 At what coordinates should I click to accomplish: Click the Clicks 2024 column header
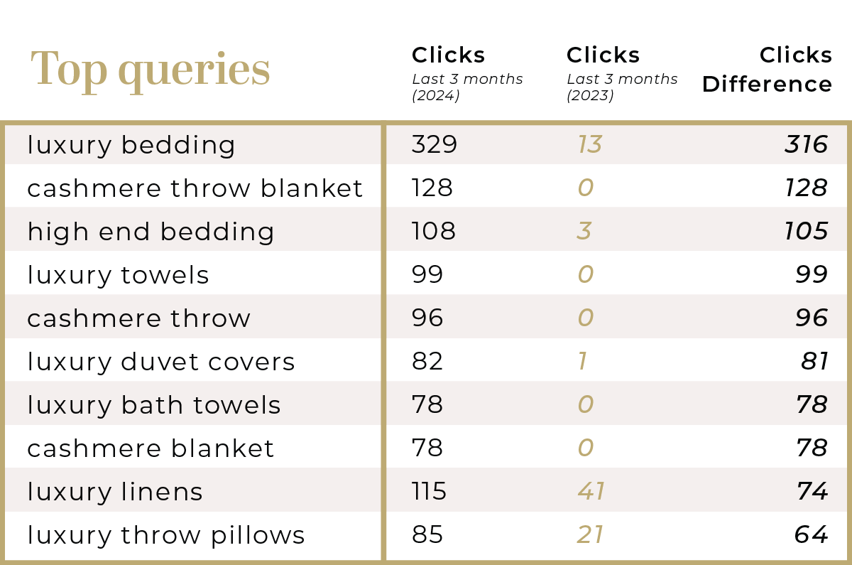pos(449,55)
